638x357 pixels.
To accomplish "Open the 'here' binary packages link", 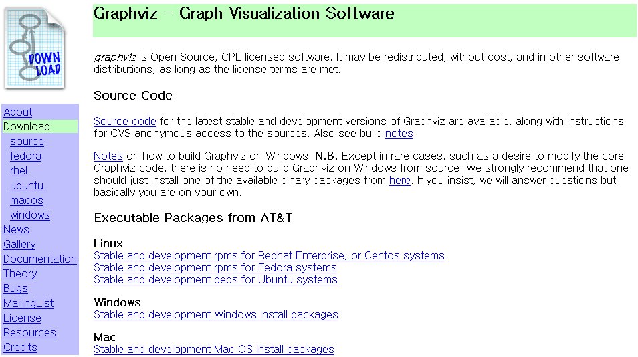I will pyautogui.click(x=399, y=180).
